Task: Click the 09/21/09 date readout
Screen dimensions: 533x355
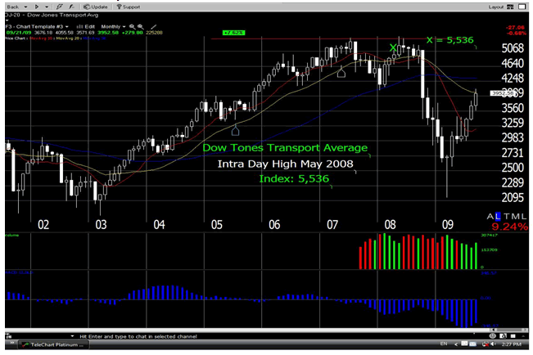Action: [18, 33]
